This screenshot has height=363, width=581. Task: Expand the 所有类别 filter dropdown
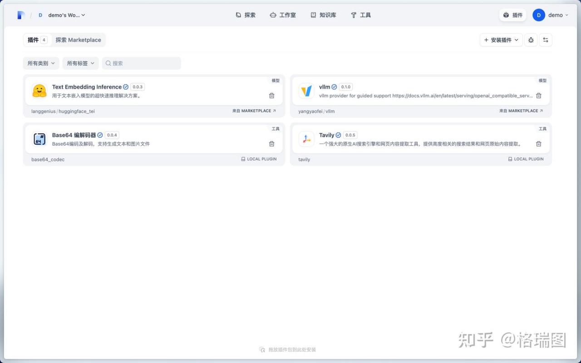pyautogui.click(x=41, y=63)
